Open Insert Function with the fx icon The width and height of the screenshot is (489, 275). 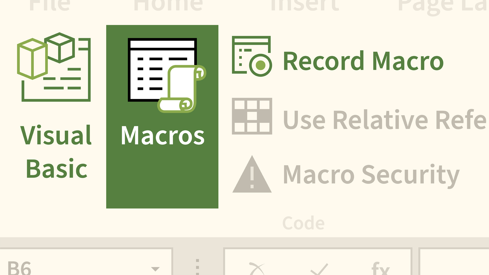pos(381,269)
